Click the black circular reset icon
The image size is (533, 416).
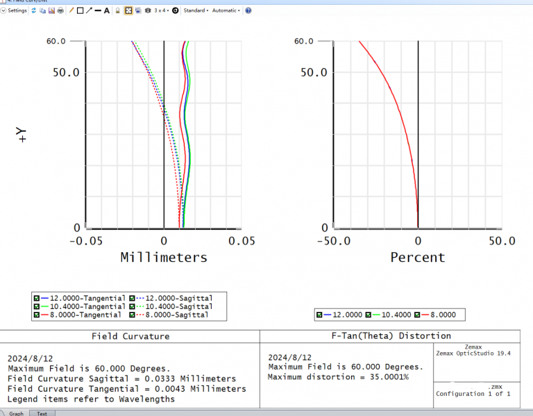pyautogui.click(x=176, y=10)
